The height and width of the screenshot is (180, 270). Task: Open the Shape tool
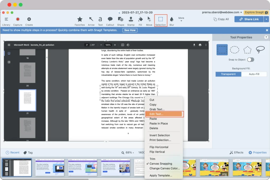(120, 20)
